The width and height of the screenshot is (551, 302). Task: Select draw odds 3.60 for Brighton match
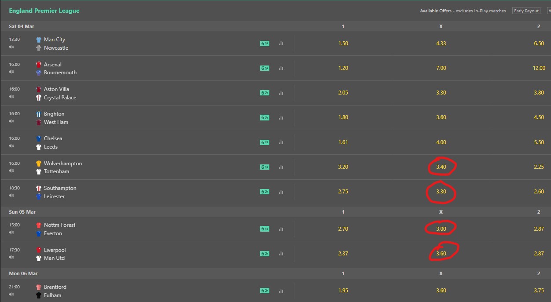(441, 117)
